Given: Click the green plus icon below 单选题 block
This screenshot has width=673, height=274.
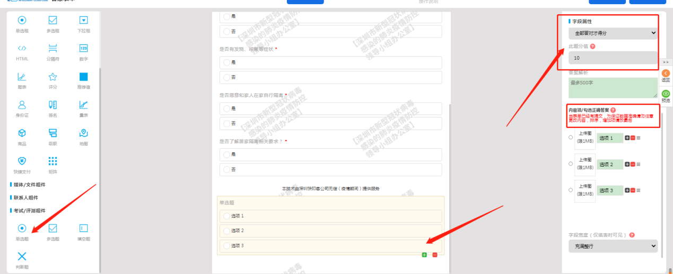Looking at the screenshot, I should (424, 255).
